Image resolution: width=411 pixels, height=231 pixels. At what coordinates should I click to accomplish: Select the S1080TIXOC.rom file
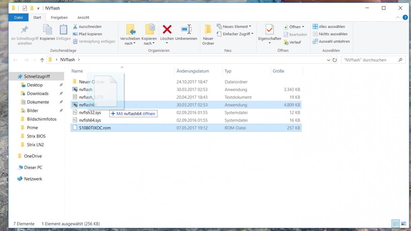pos(186,128)
